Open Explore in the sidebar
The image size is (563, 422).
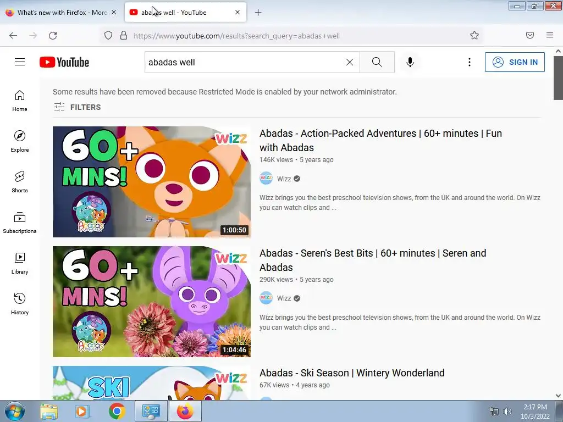(x=20, y=141)
